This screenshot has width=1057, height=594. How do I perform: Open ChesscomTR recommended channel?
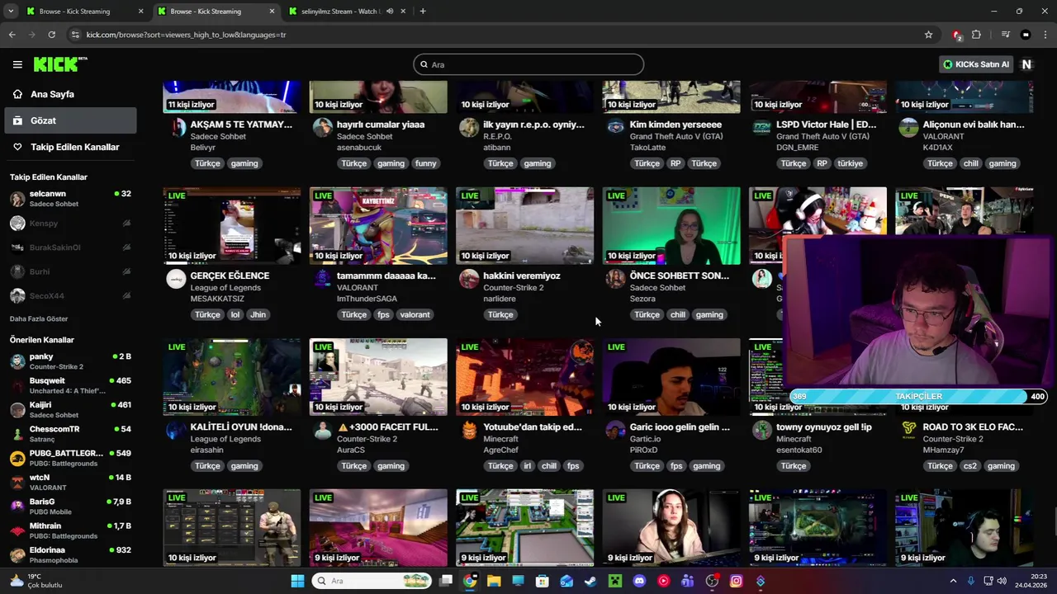pyautogui.click(x=70, y=434)
